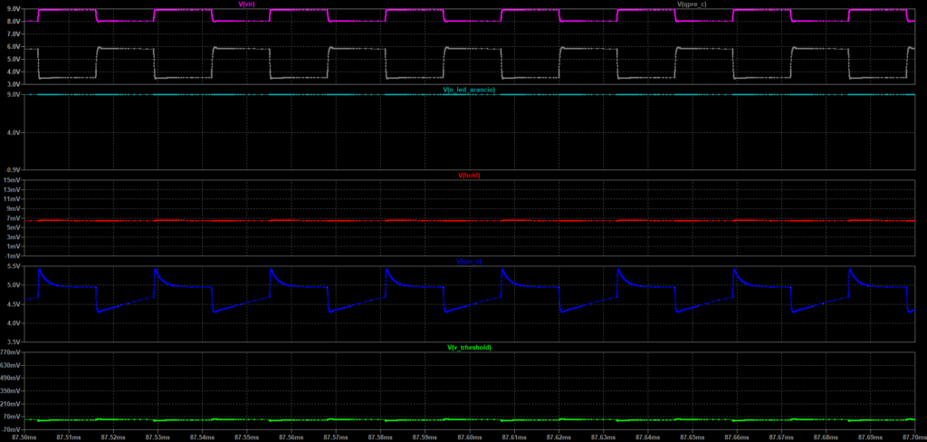Click the 87.58ms time axis label
This screenshot has height=442, width=927.
(x=380, y=437)
